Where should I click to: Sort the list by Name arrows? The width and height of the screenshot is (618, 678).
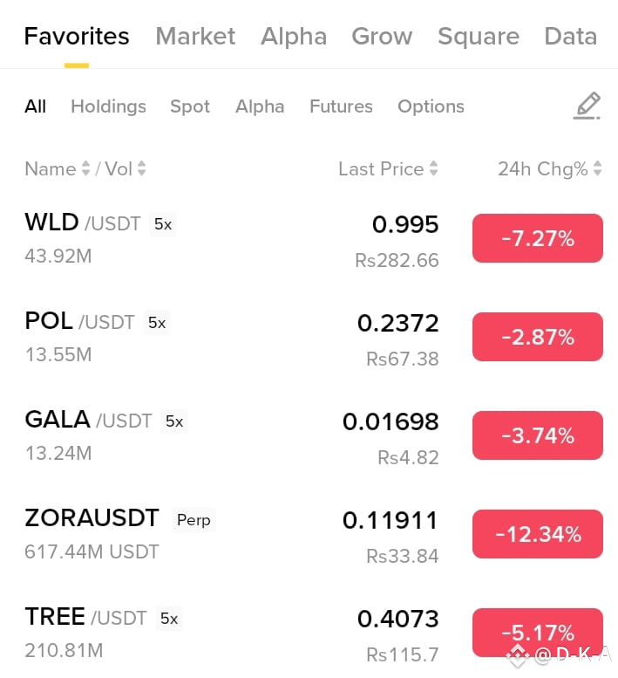[x=86, y=168]
